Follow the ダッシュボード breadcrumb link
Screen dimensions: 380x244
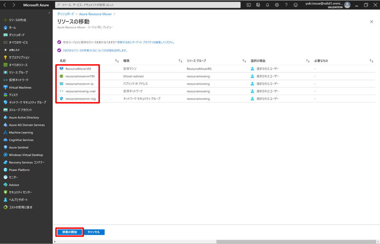tap(66, 14)
